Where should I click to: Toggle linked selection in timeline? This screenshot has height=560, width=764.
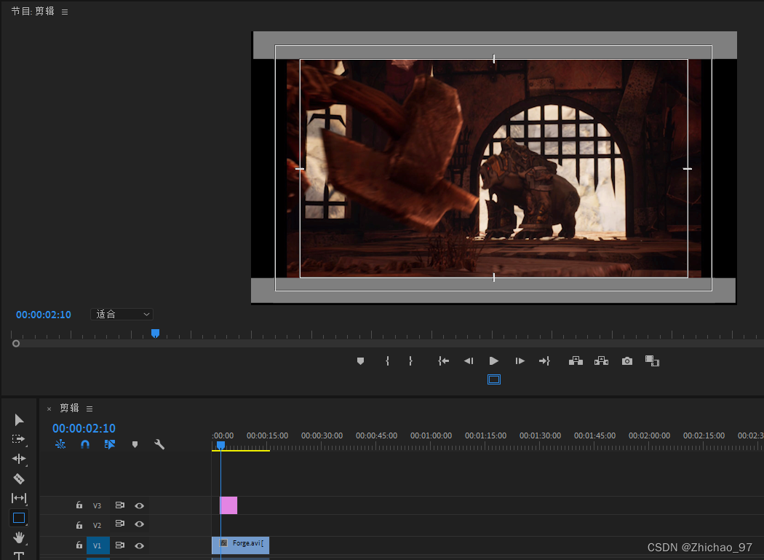pyautogui.click(x=110, y=444)
